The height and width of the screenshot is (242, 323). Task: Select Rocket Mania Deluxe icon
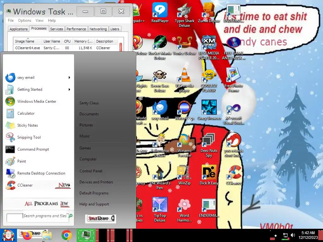click(160, 48)
